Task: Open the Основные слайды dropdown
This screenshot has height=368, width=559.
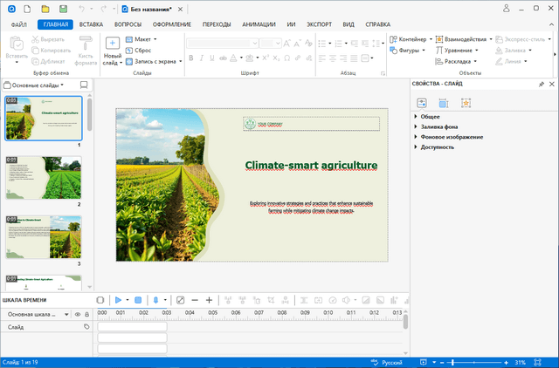Action: 37,85
